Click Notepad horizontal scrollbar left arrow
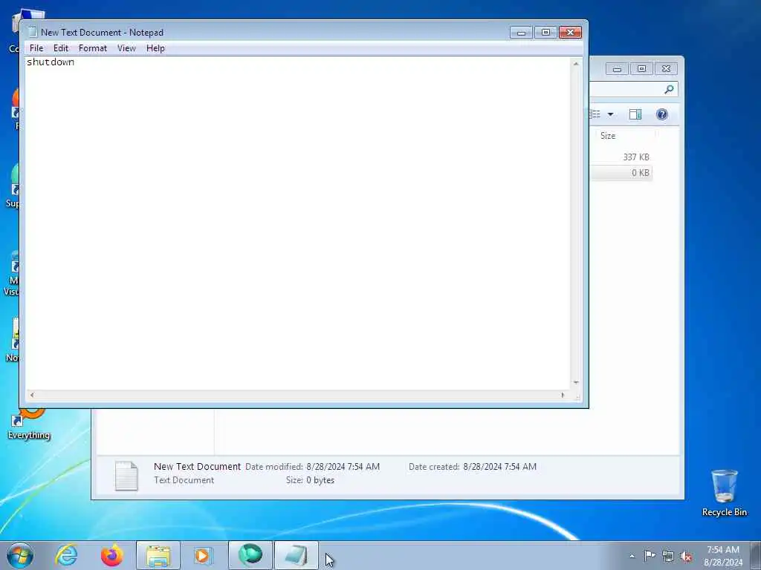761x570 pixels. pos(31,395)
